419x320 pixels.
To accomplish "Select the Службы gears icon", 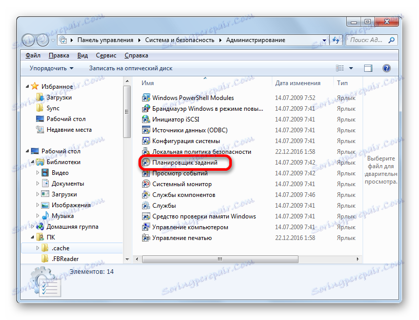I will pos(146,206).
